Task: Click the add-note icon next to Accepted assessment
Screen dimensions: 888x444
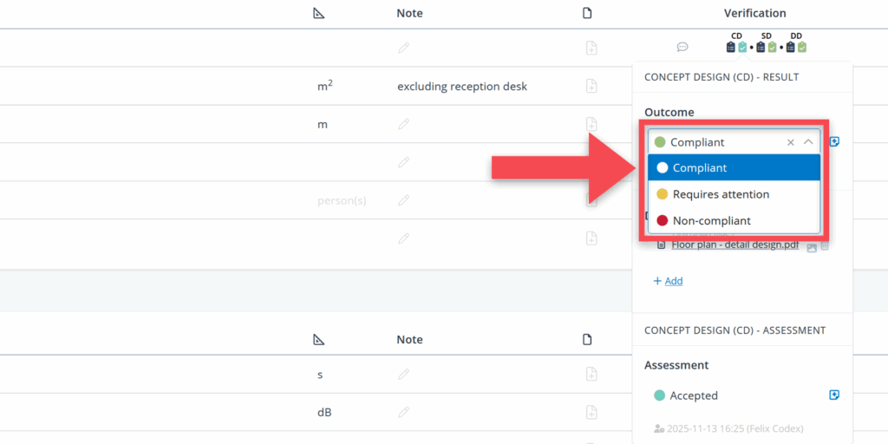Action: pyautogui.click(x=834, y=395)
